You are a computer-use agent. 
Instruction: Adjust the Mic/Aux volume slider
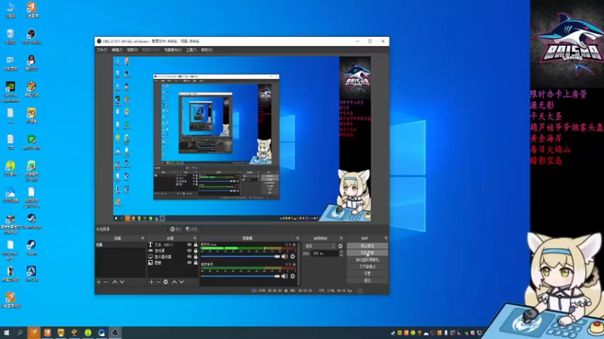pyautogui.click(x=240, y=256)
